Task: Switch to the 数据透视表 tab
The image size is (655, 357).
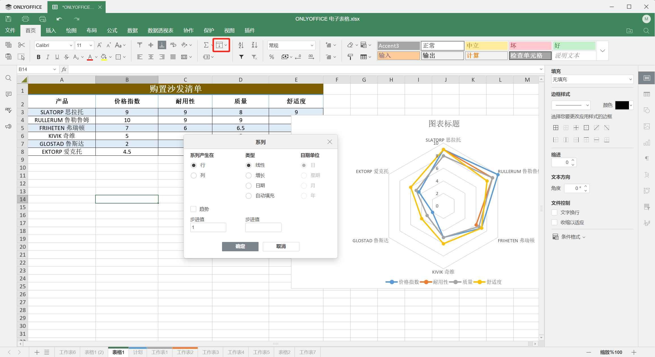Action: click(x=161, y=31)
